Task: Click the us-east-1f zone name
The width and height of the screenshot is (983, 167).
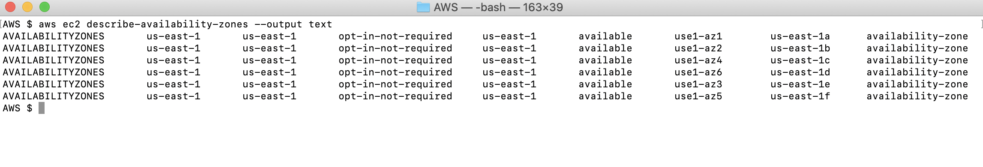Action: pos(800,96)
